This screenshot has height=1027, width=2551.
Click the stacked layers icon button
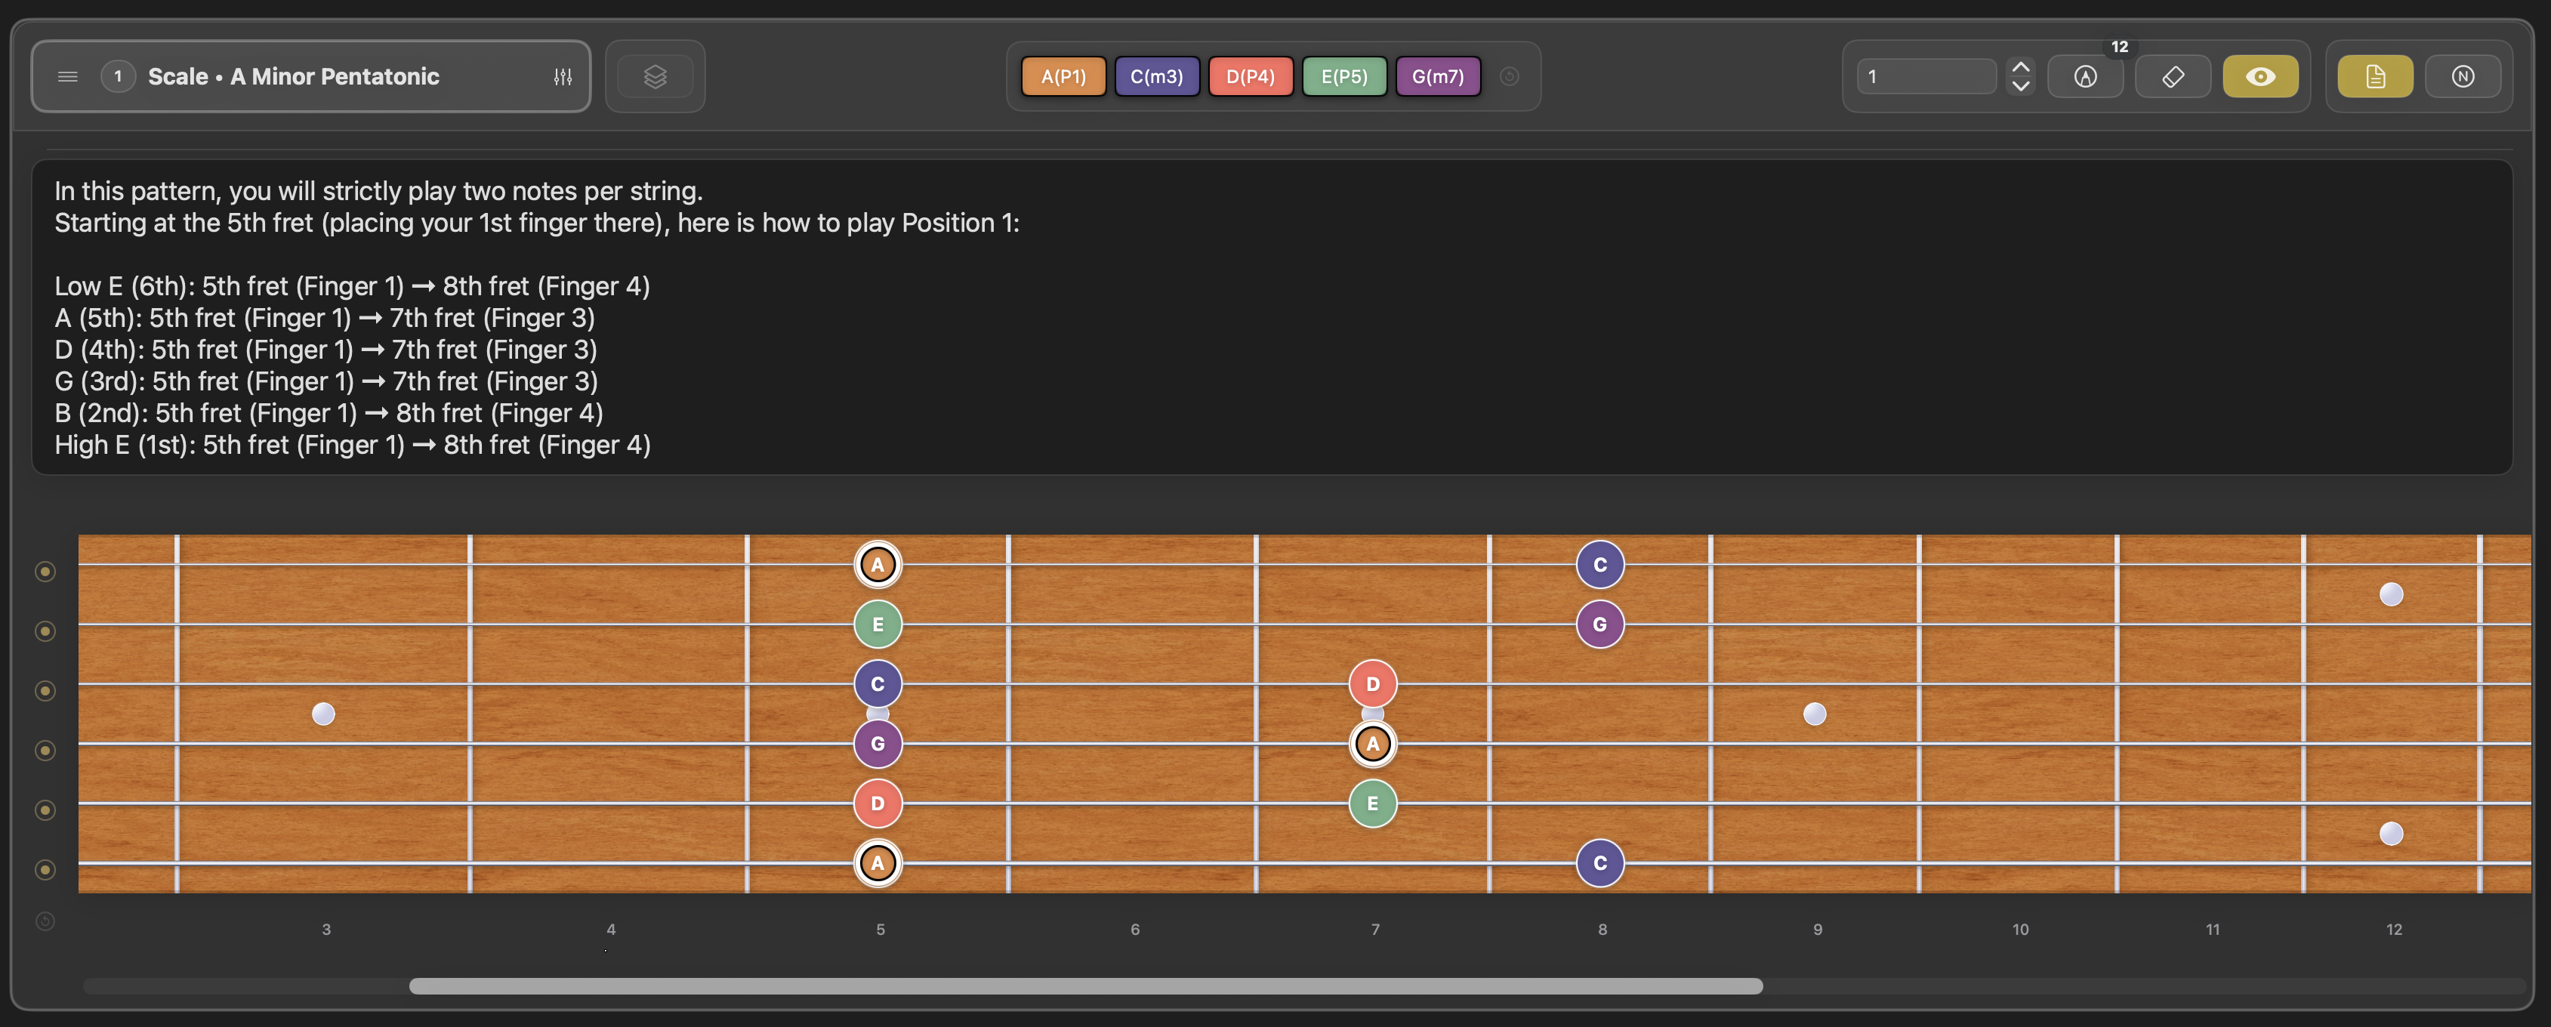(655, 76)
